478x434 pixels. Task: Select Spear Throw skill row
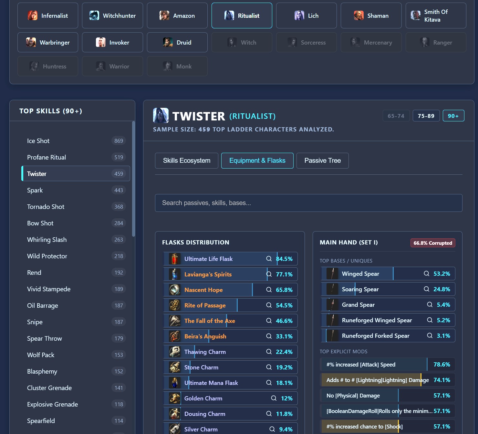pyautogui.click(x=76, y=338)
